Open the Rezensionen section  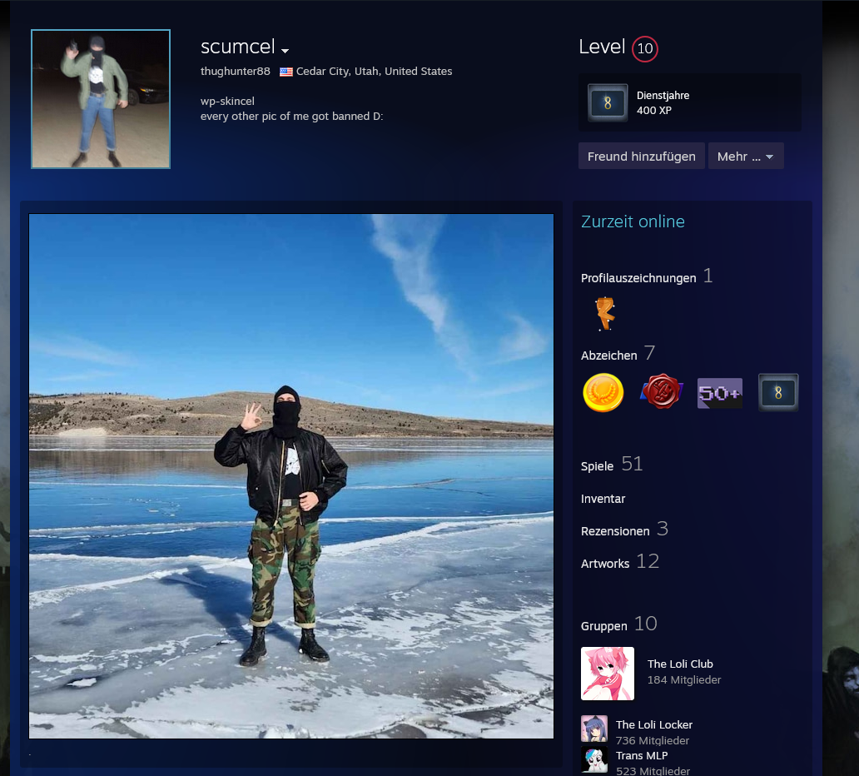coord(614,530)
